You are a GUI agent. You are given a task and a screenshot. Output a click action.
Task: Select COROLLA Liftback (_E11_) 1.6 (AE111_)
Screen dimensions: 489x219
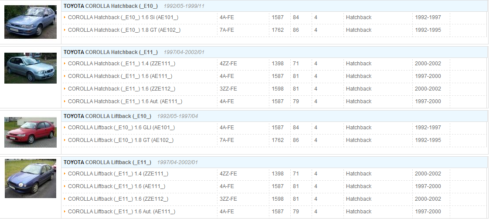(x=117, y=186)
